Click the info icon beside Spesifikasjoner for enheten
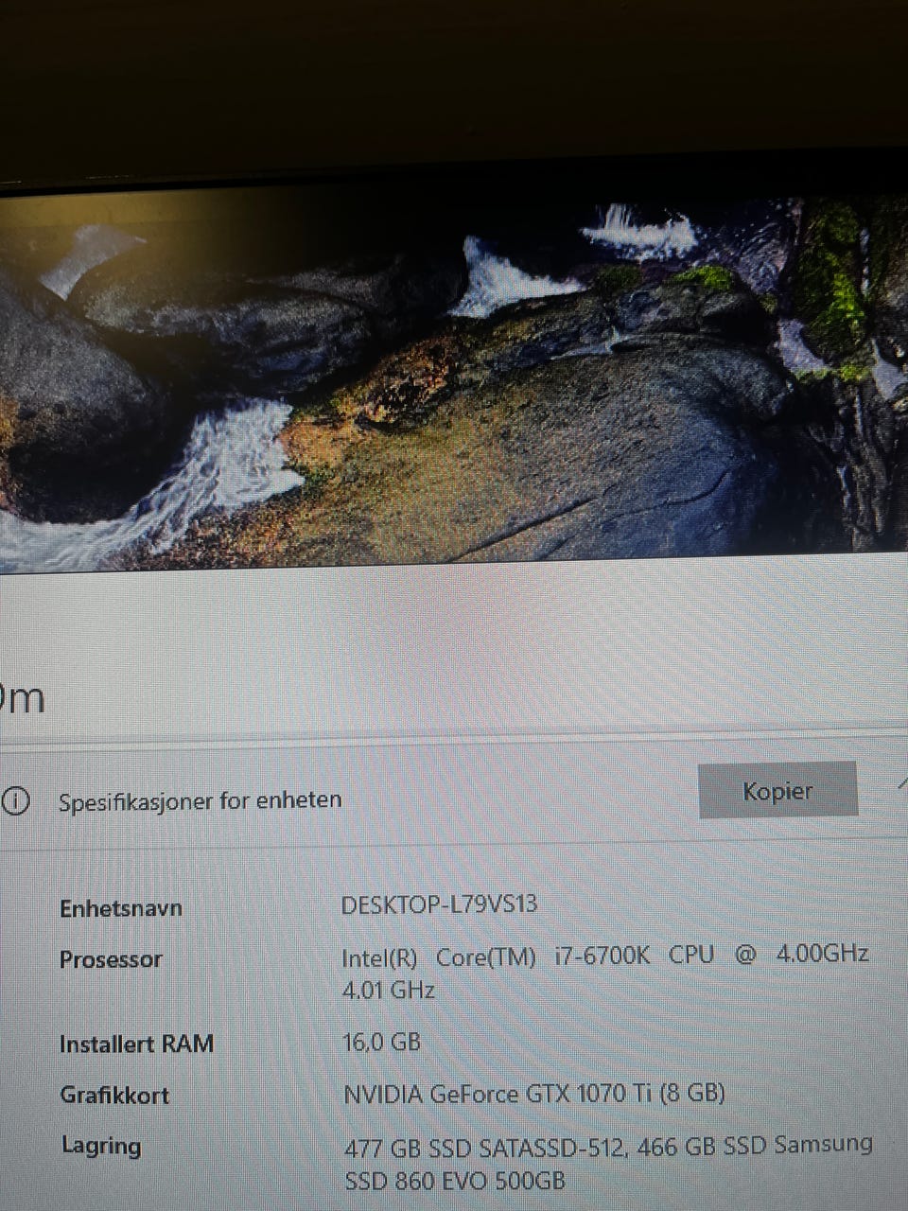Screen dimensions: 908x1211 point(15,802)
